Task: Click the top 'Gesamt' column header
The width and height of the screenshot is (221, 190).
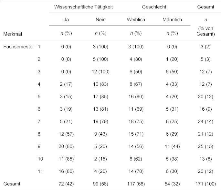Action: [x=205, y=7]
